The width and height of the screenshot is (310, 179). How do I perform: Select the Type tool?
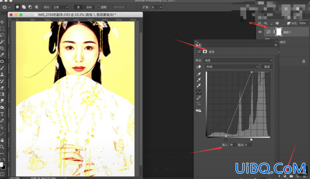tap(2, 114)
